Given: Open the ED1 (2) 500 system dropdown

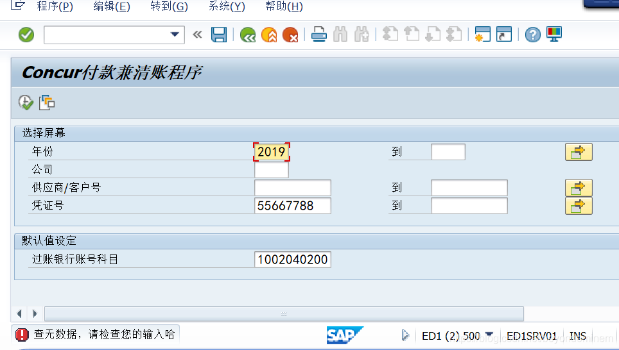Looking at the screenshot, I should [x=489, y=335].
